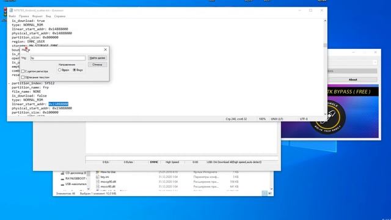Screen dimensions: 391x220
Task: Click the line 'partition_name: frp'
Action: 30,87
